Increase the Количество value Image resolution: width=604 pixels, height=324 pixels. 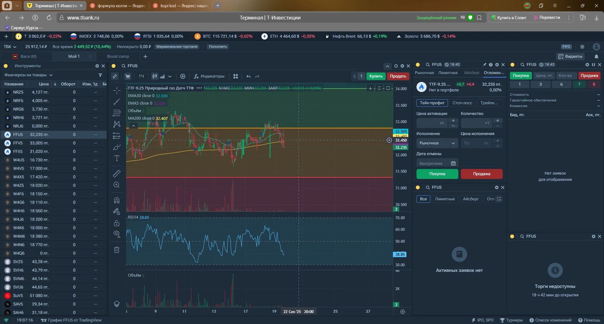[x=497, y=121]
